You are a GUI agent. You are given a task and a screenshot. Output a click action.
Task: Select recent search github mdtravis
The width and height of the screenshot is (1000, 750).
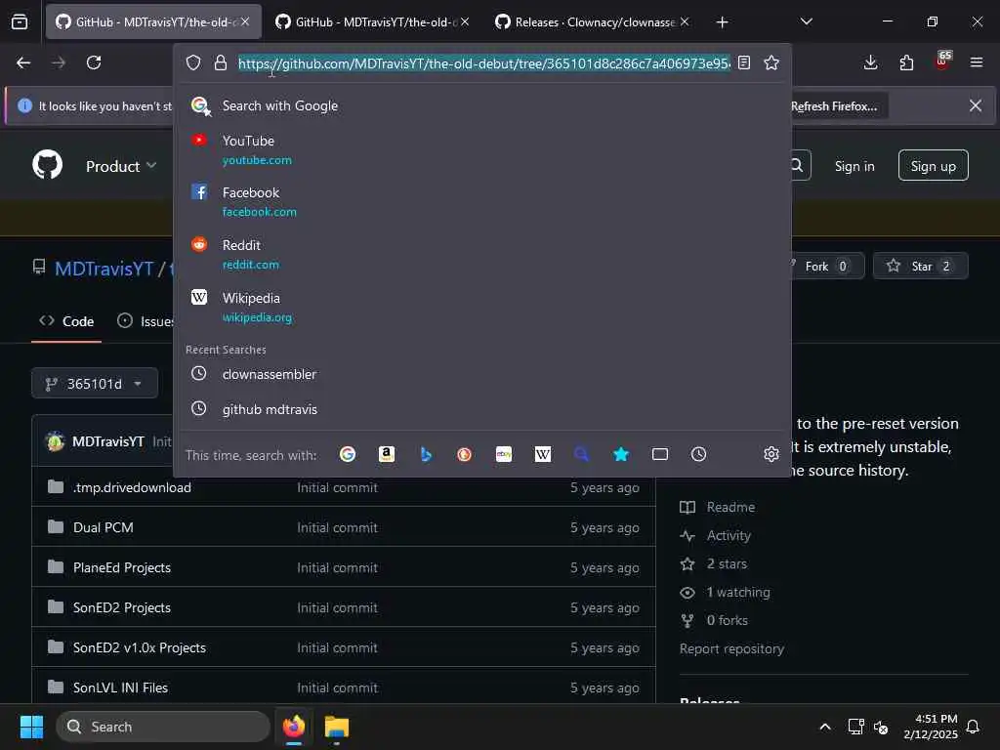(481, 409)
